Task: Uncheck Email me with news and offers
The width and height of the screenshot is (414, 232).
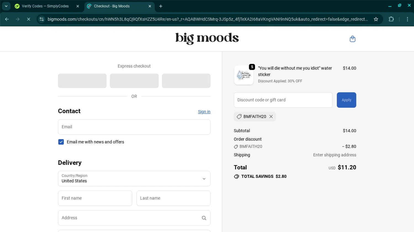Action: [61, 142]
